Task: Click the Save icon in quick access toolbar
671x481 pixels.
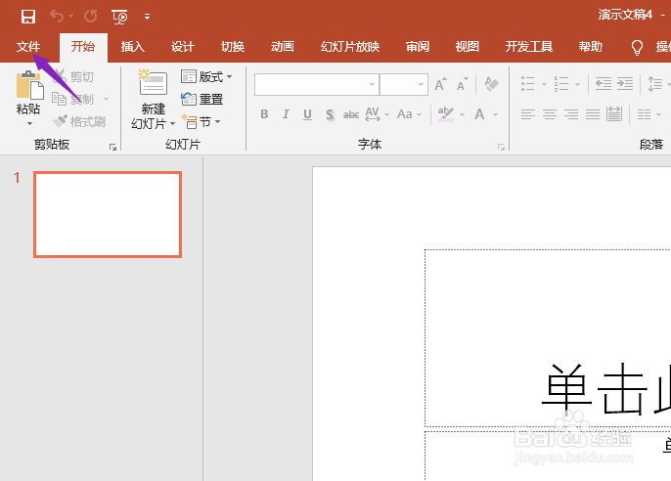Action: 28,17
